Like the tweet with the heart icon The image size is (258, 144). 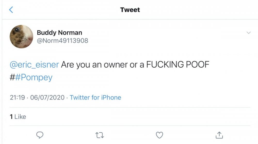[160, 135]
